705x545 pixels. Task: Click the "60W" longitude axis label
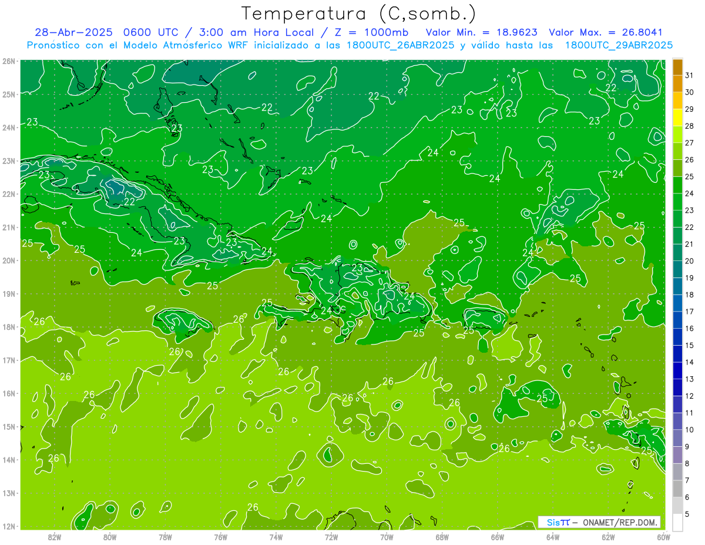click(x=663, y=537)
